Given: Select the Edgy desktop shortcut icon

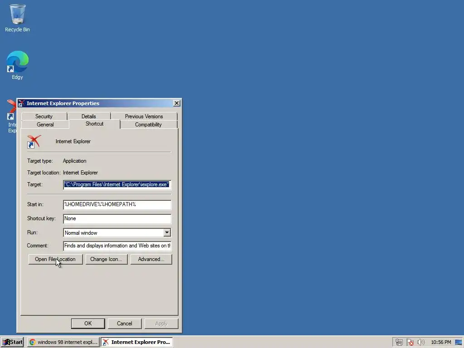Looking at the screenshot, I should pyautogui.click(x=17, y=65).
